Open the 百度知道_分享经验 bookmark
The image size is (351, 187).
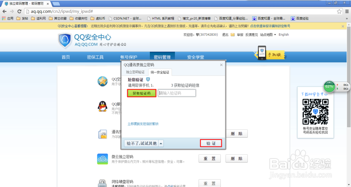pos(231,18)
